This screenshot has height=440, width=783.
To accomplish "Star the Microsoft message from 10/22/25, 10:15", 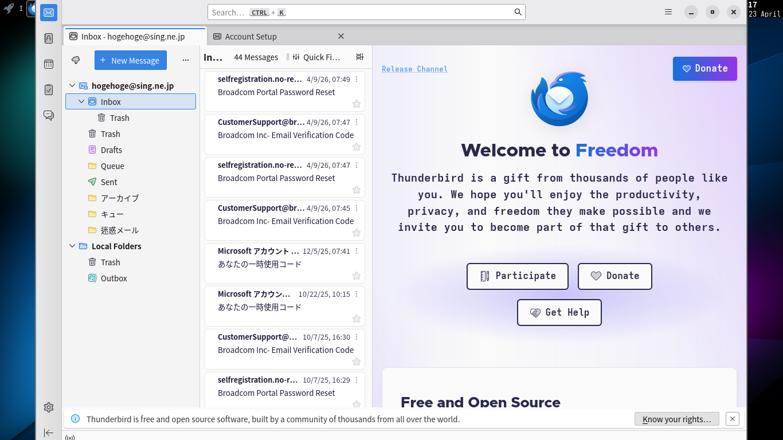I will pos(357,319).
